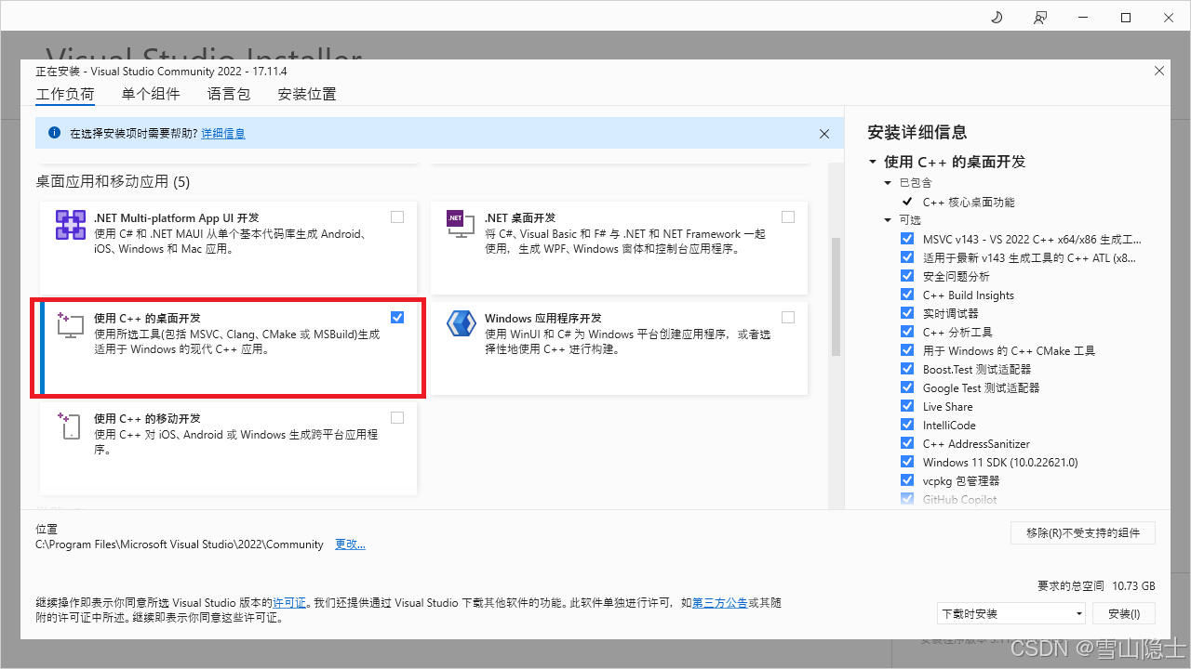Click 移除(R)不受支持的组件 button
The image size is (1191, 669).
pyautogui.click(x=1083, y=532)
